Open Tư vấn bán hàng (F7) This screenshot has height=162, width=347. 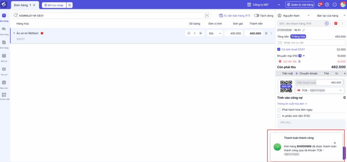pyautogui.click(x=234, y=16)
